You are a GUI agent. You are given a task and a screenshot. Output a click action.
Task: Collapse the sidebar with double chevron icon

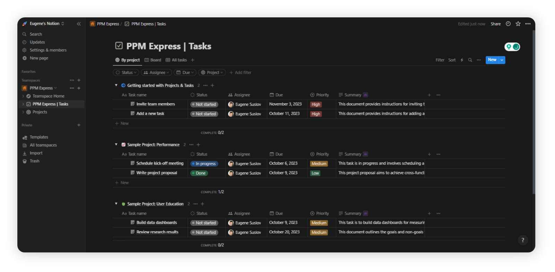click(79, 24)
